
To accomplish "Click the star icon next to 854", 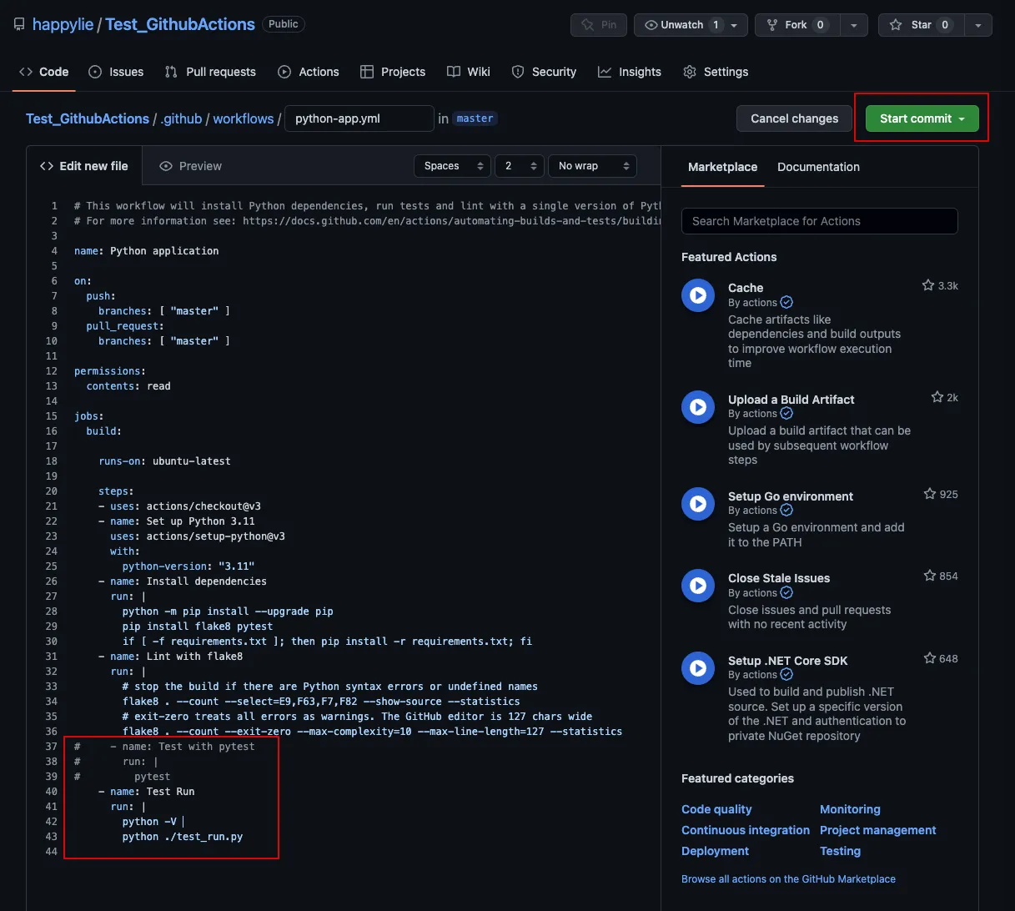I will pyautogui.click(x=930, y=576).
